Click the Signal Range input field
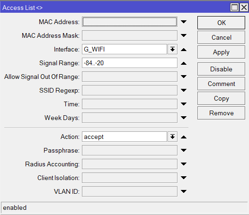 130,63
